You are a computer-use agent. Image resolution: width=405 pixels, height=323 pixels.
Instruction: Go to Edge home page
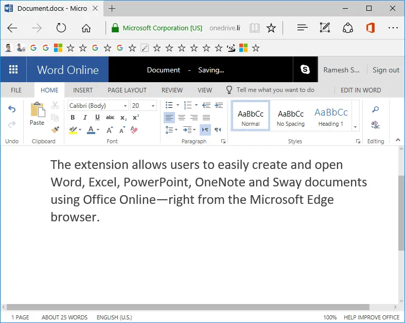[x=86, y=28]
